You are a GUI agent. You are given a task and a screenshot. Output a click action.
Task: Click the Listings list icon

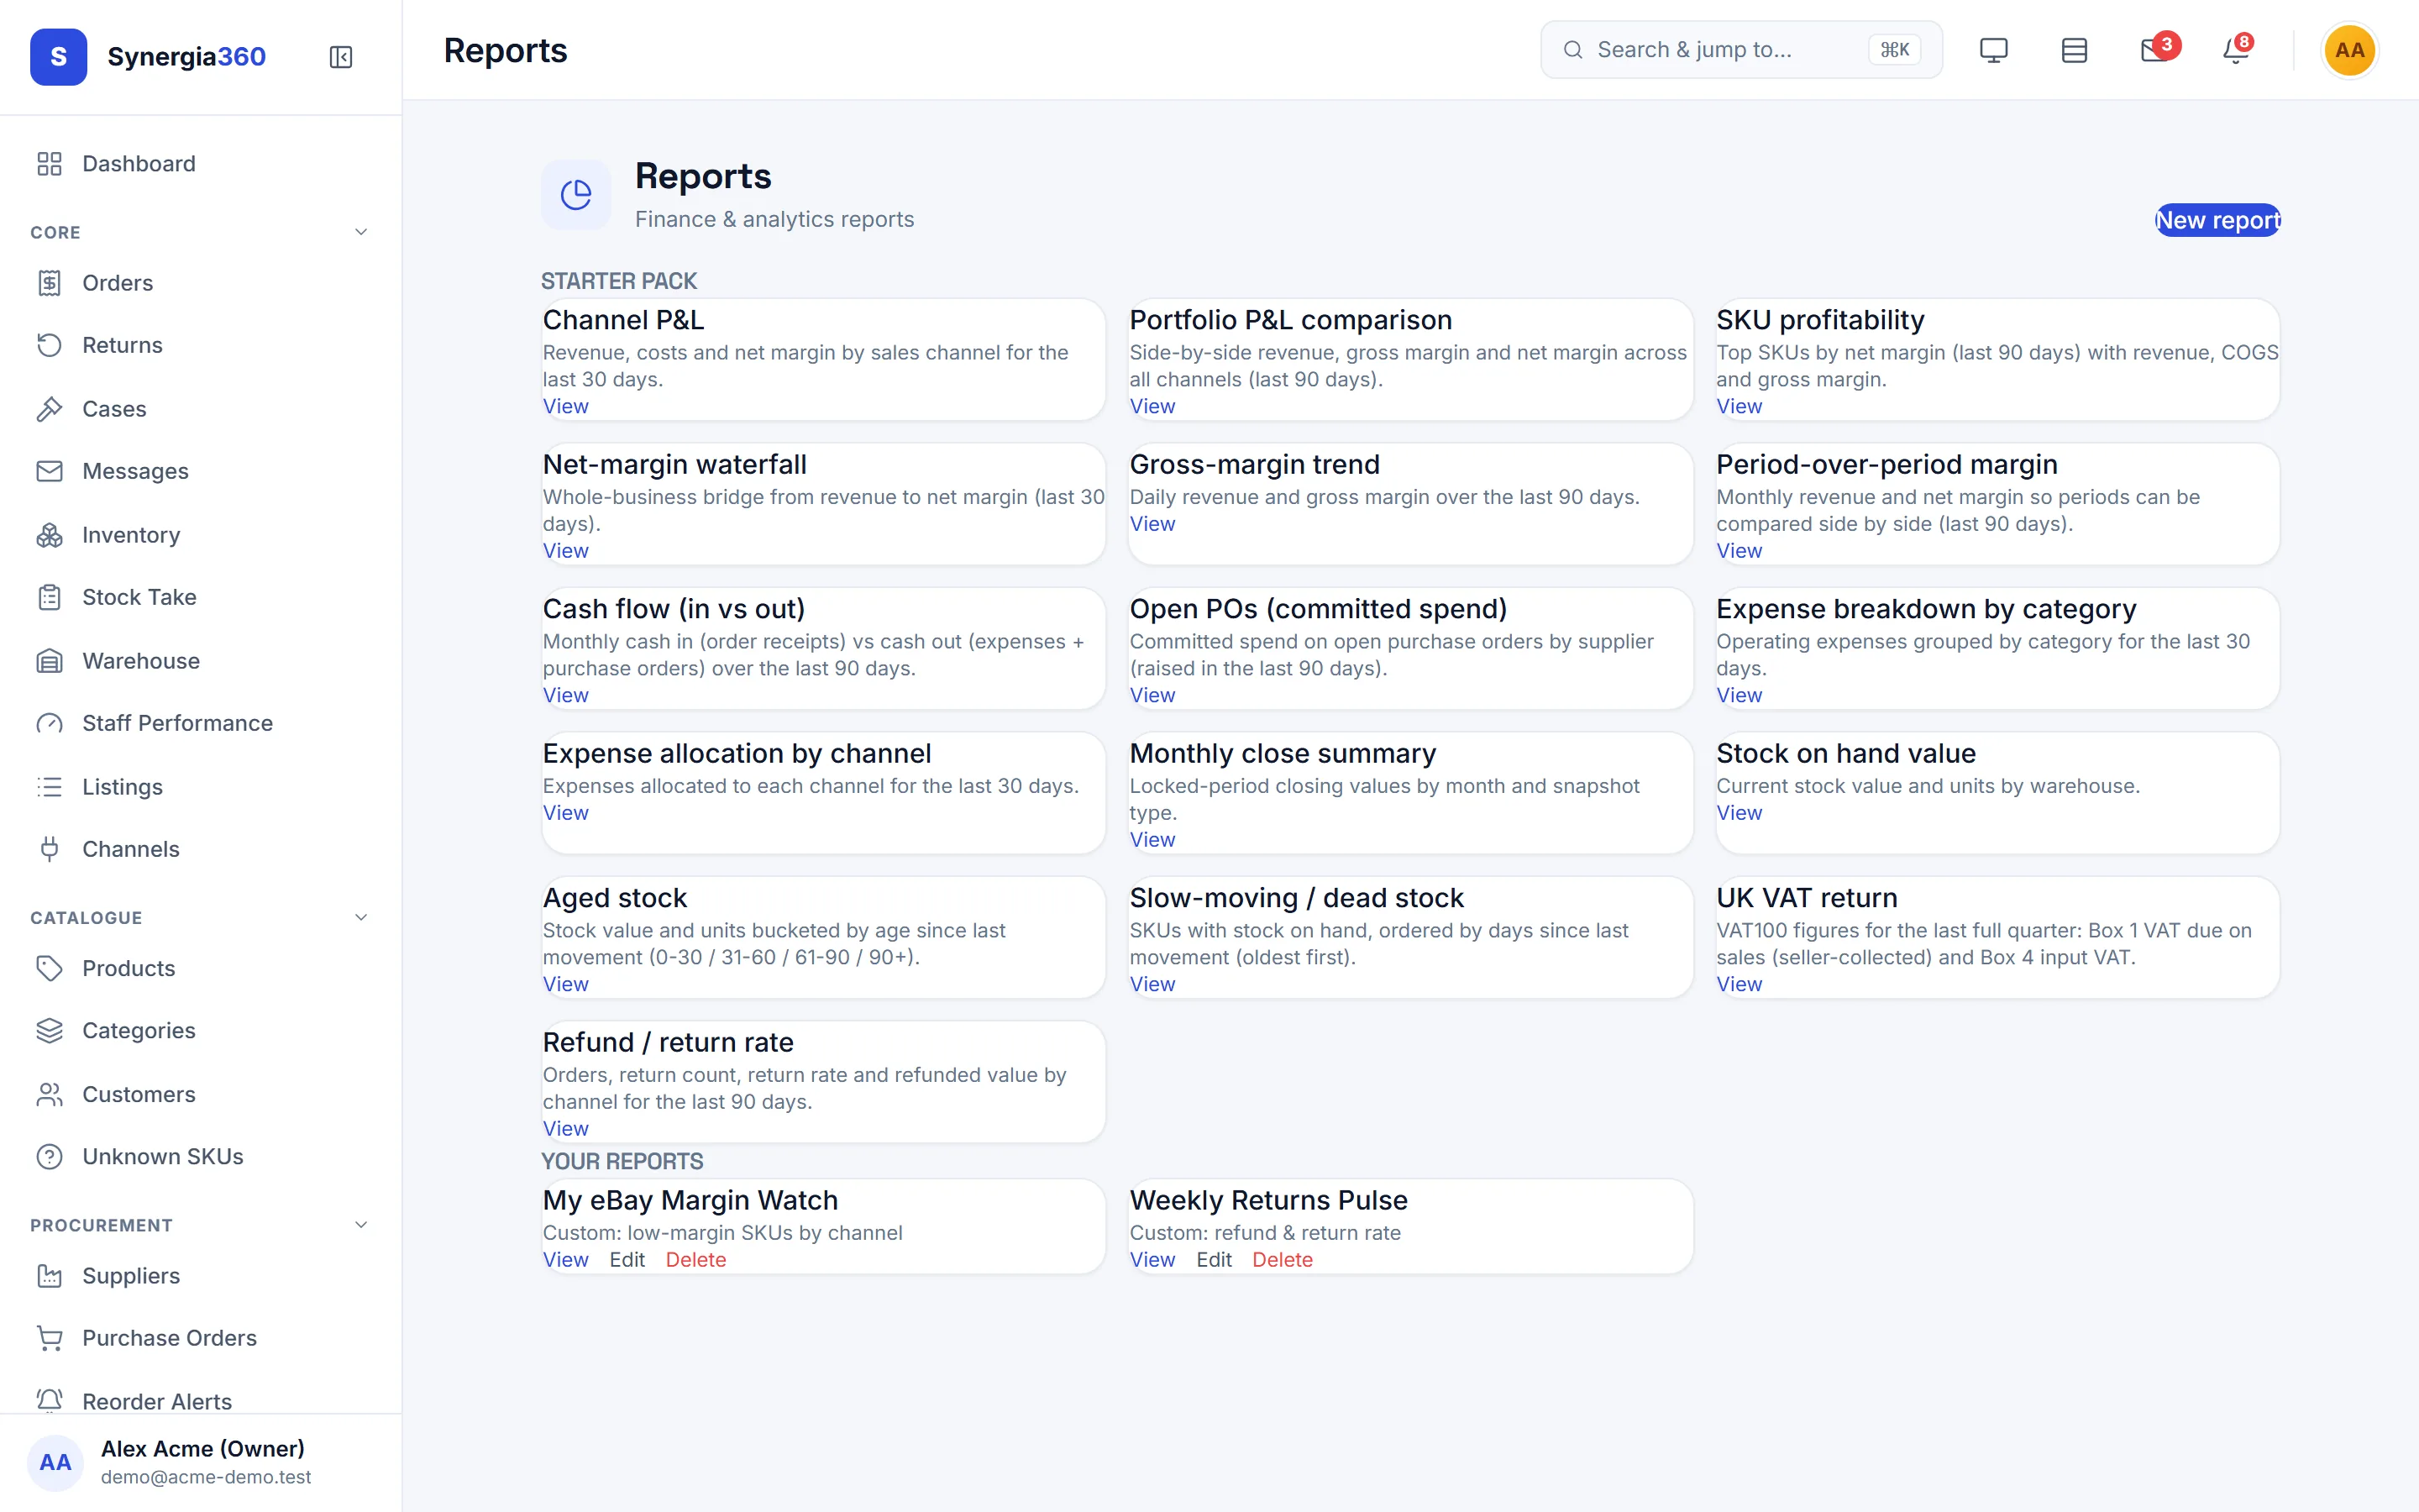click(x=49, y=787)
